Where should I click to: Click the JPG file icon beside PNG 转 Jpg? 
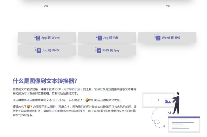[98, 50]
